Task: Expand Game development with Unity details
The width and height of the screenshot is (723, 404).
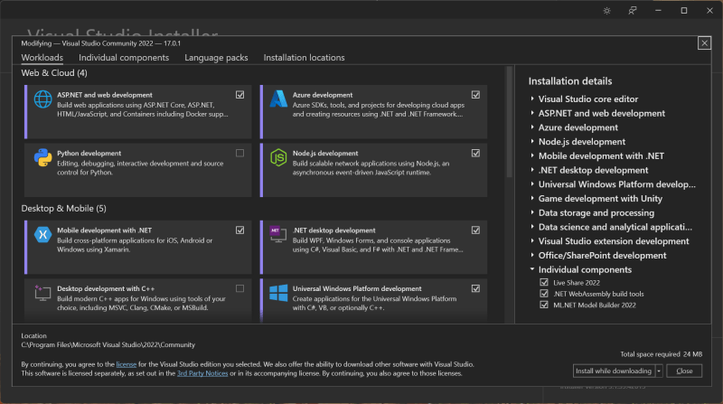Action: 532,198
